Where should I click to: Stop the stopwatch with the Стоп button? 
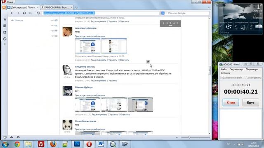[x=231, y=102]
